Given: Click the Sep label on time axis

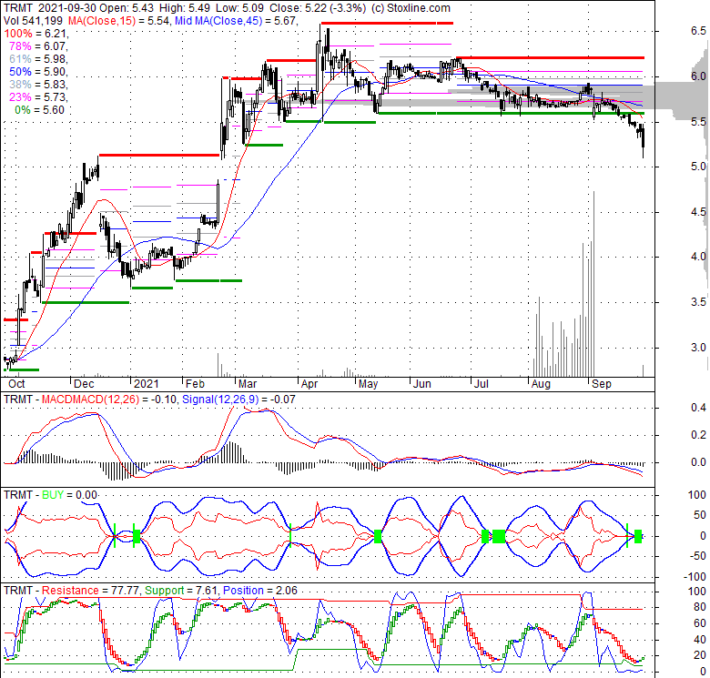Looking at the screenshot, I should tap(602, 384).
